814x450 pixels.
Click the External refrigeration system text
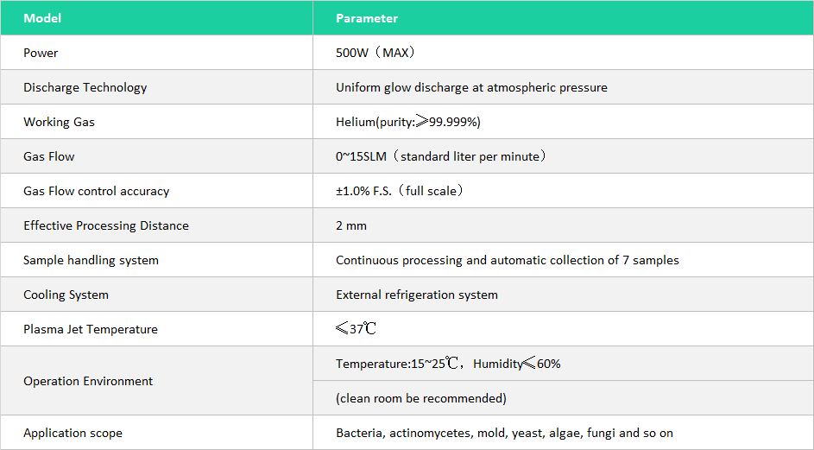coord(416,295)
